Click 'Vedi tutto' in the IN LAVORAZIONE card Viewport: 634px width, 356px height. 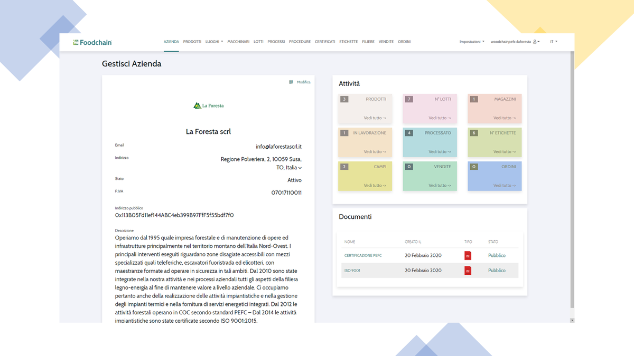(375, 152)
